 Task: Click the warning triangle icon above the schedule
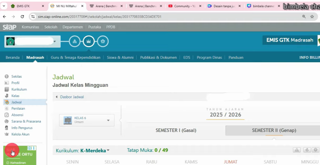pos(297,150)
